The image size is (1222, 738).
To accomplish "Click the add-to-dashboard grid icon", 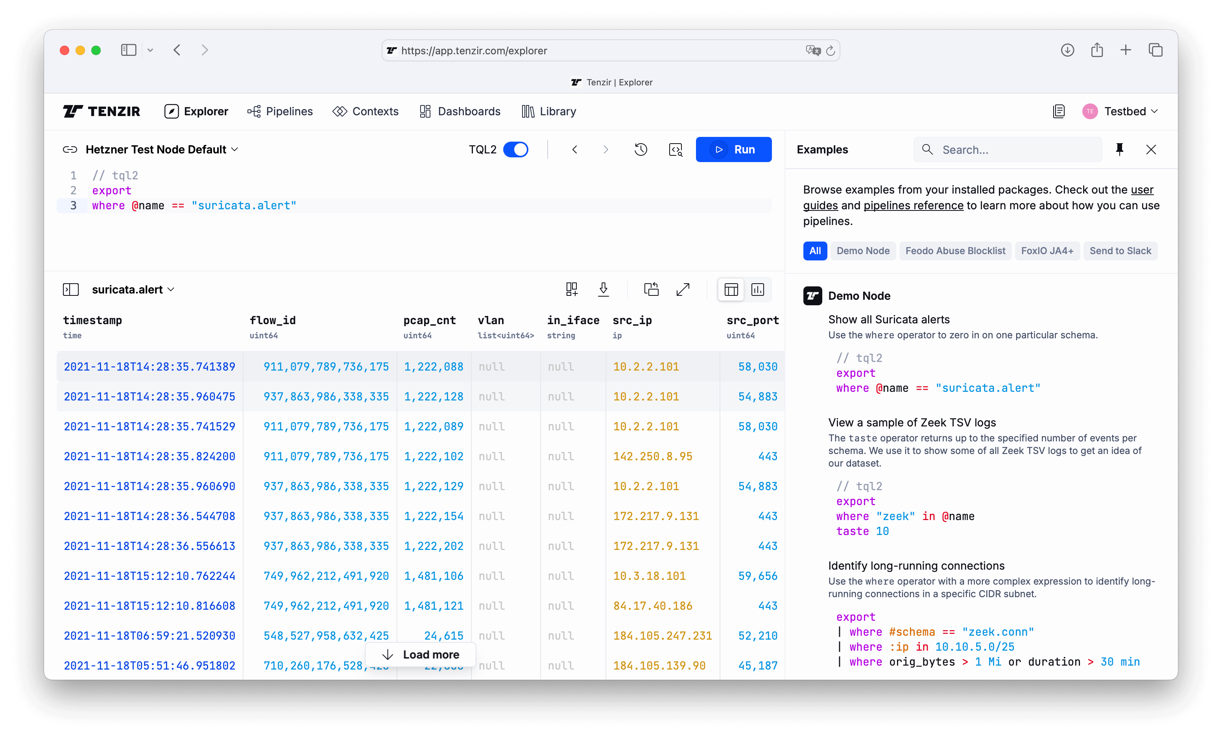I will tap(571, 290).
